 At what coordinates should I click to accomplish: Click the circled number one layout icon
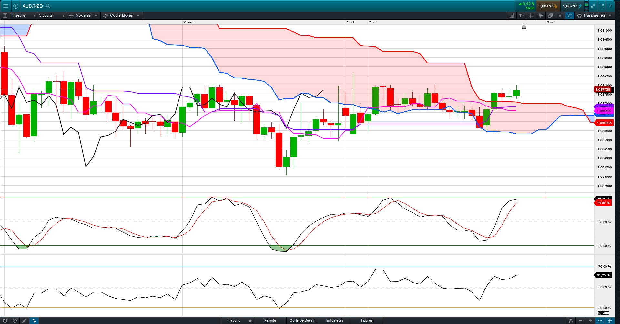16,6
